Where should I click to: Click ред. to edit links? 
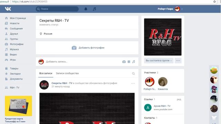[x=179, y=100]
